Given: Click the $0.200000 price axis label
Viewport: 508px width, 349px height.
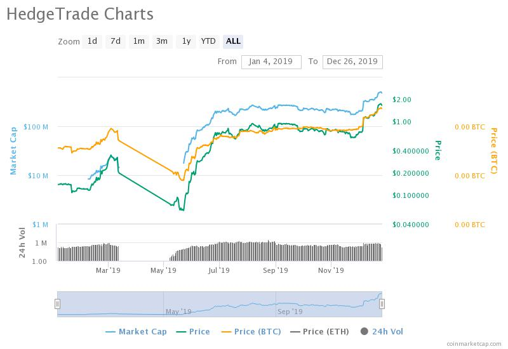Looking at the screenshot, I should click(410, 173).
